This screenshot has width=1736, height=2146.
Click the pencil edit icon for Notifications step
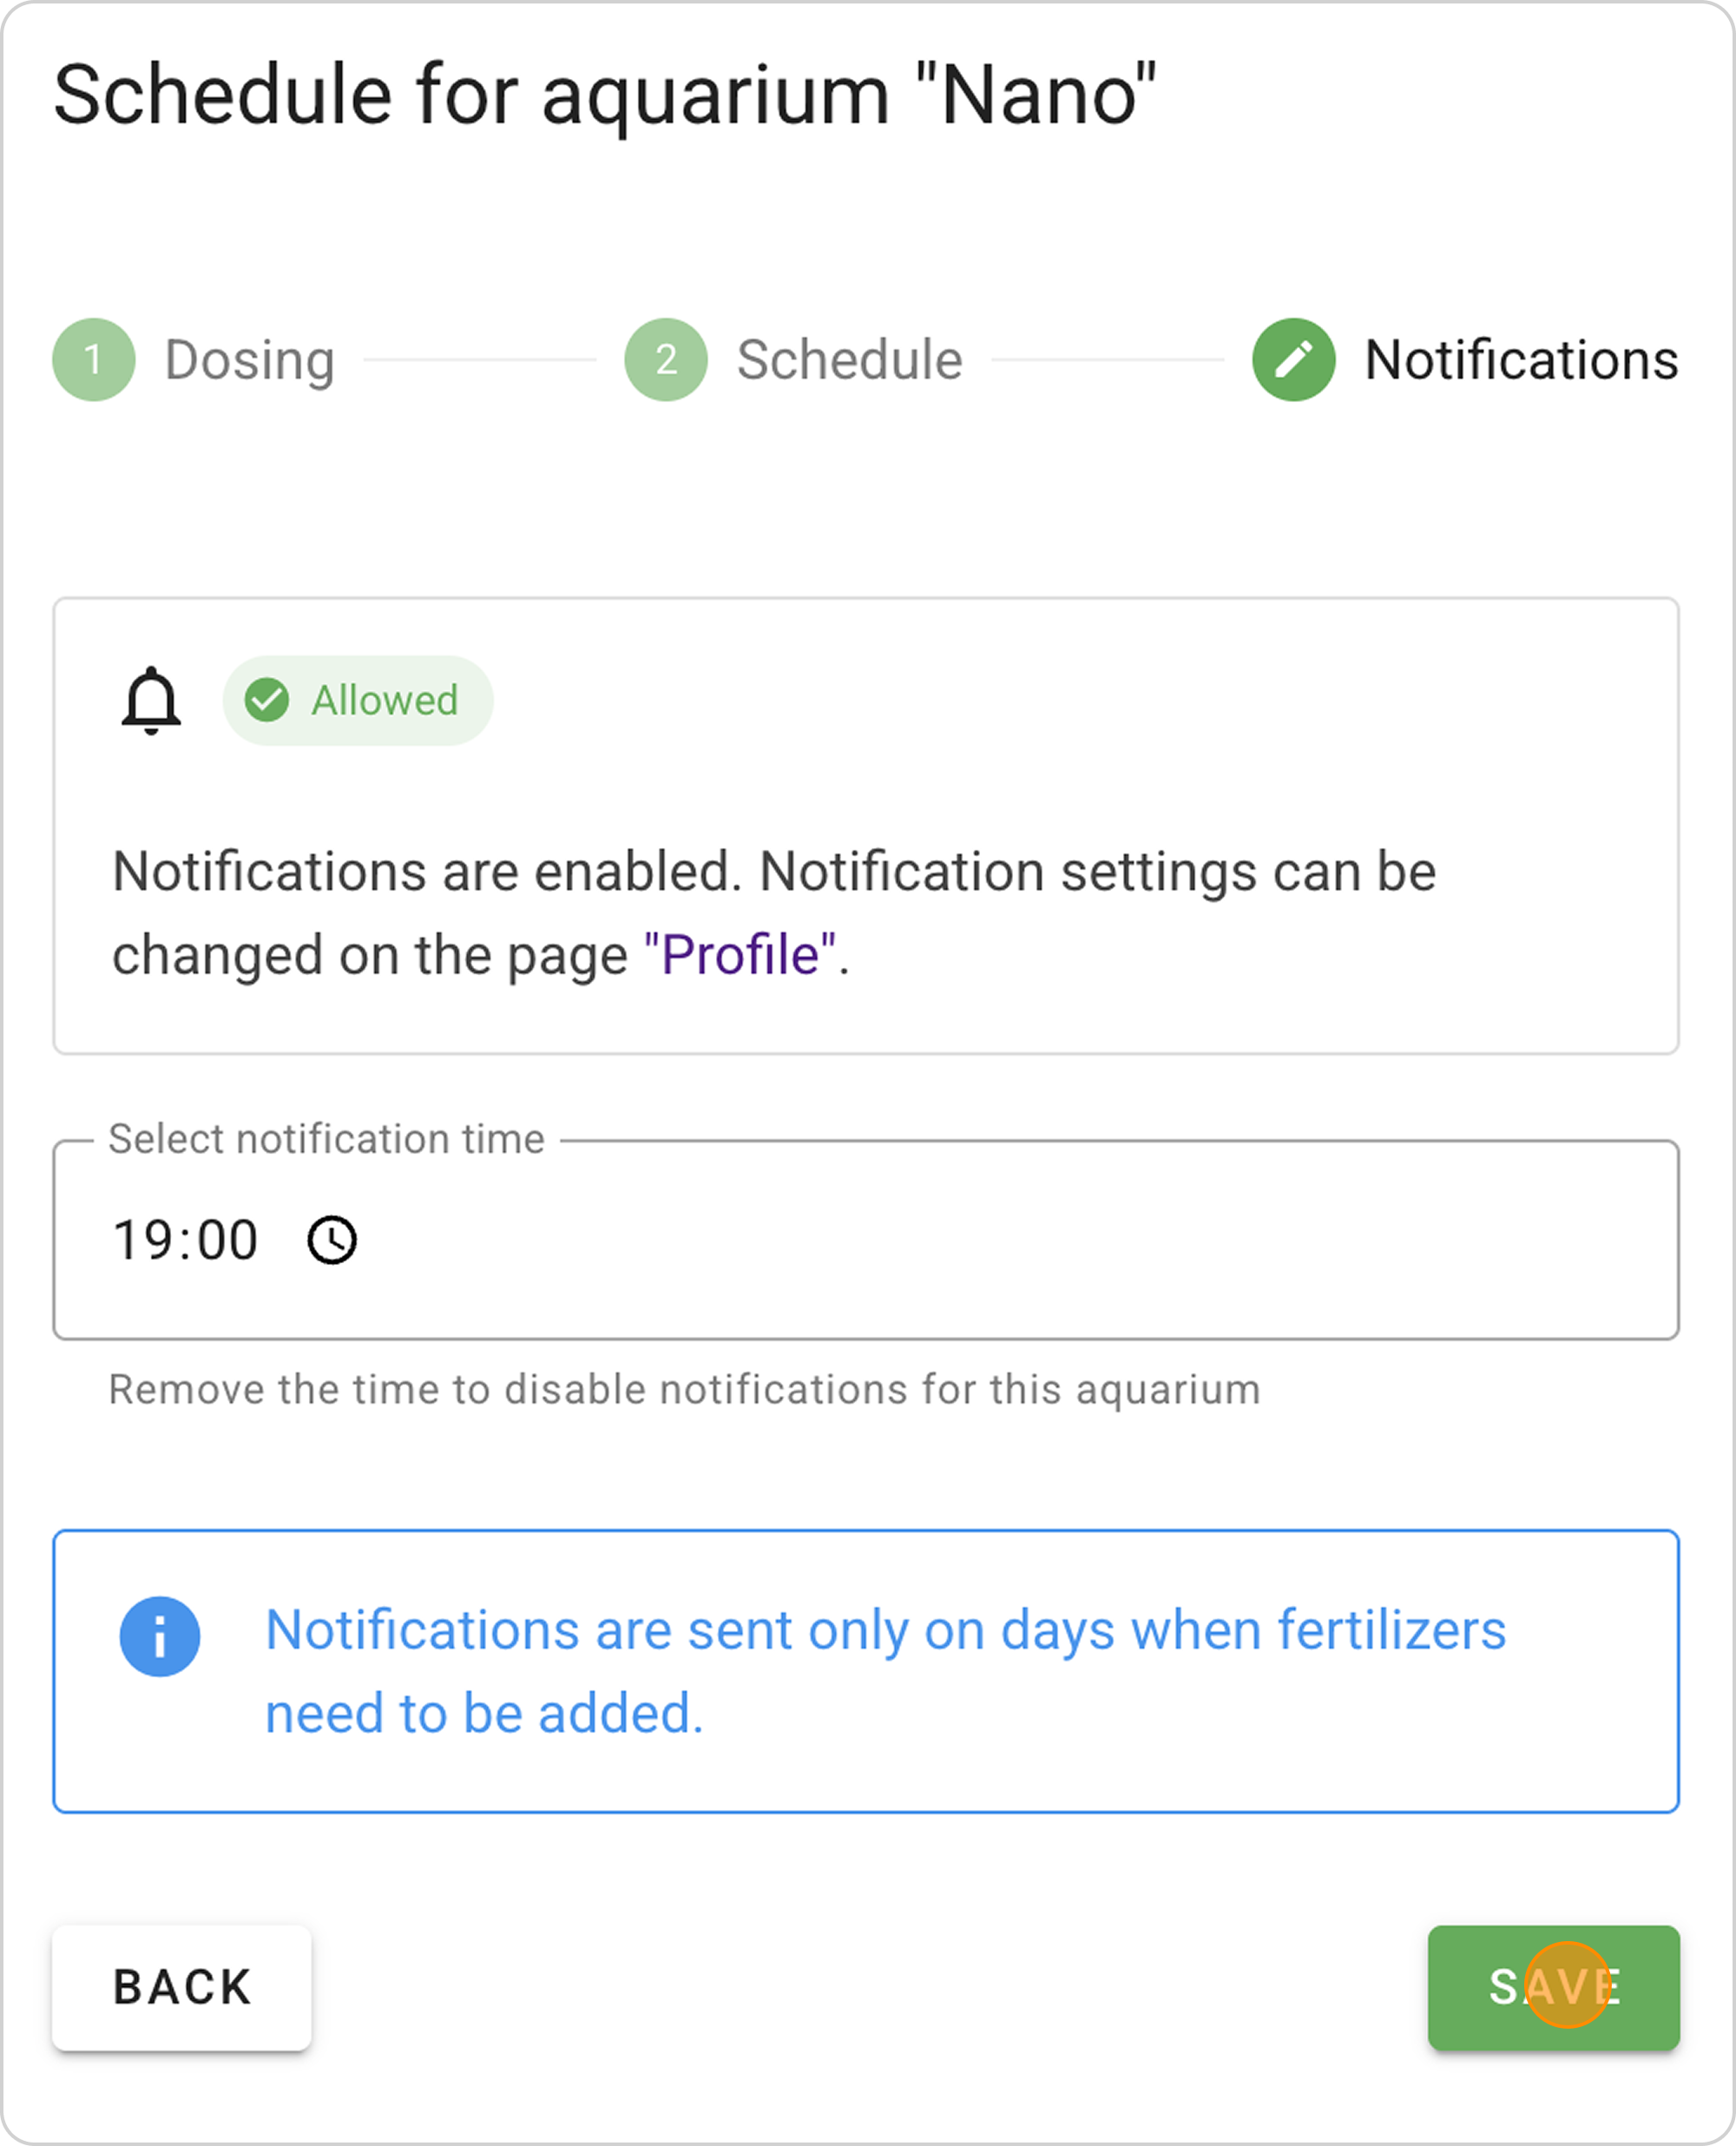pyautogui.click(x=1293, y=360)
